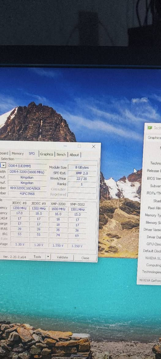Click the tRAS value 36 under XMP-3200
This screenshot has height=359, width=161.
click(58, 230)
